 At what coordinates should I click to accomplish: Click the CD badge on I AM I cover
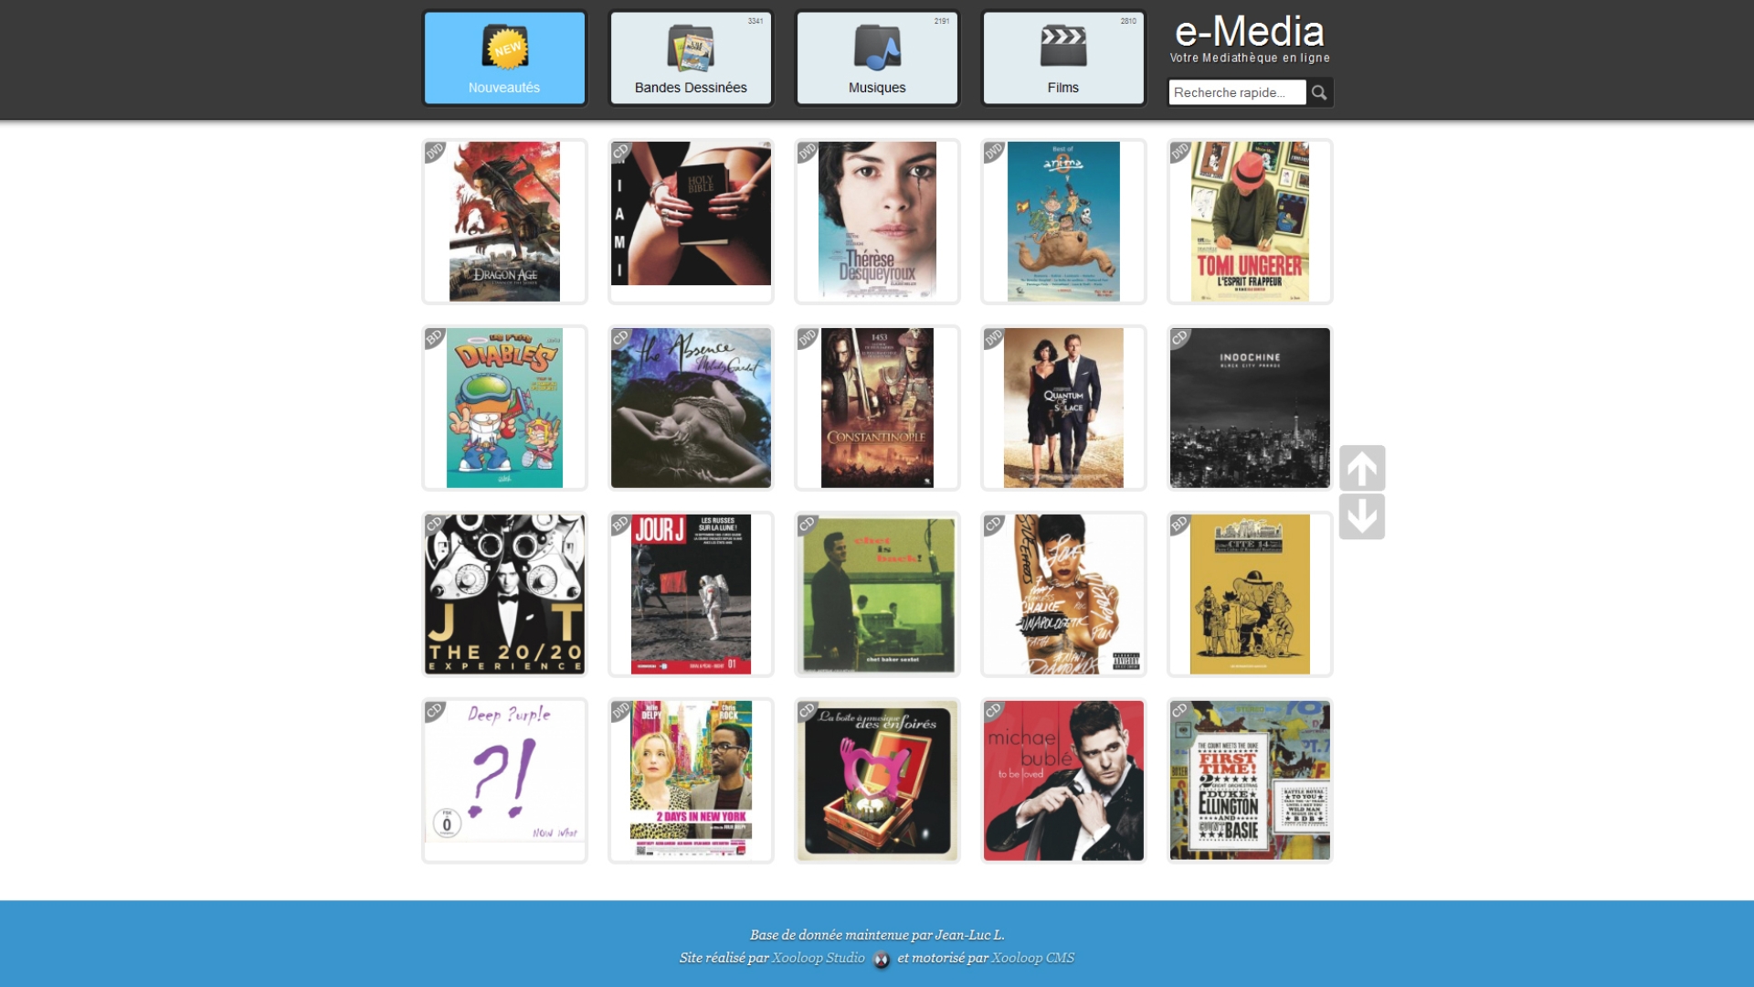click(619, 151)
